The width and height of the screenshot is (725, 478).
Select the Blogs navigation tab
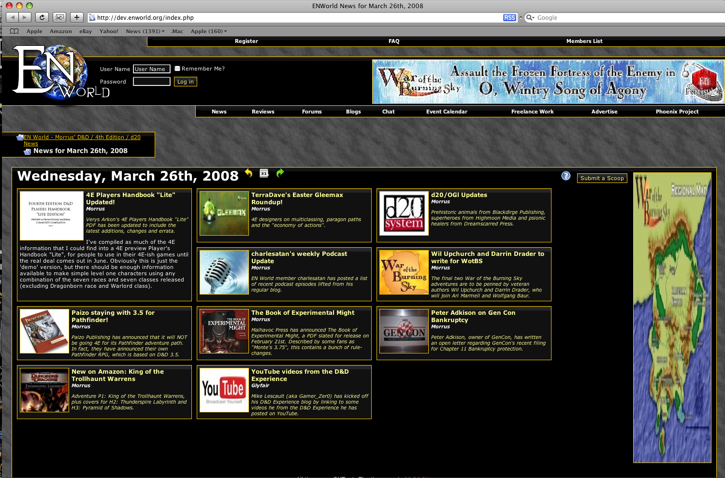coord(353,112)
